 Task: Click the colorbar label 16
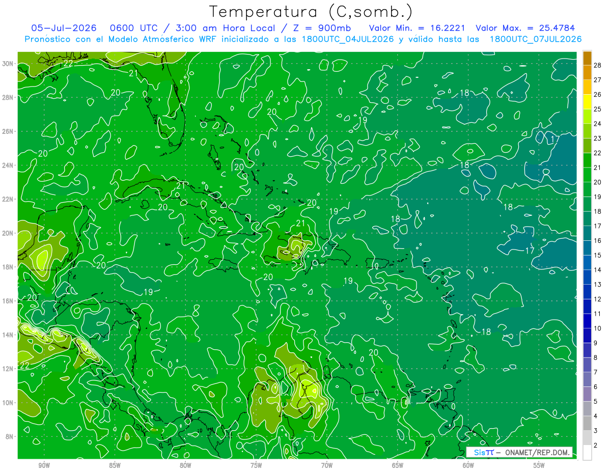click(x=598, y=240)
